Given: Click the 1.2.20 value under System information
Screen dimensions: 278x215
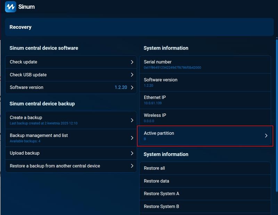Looking at the screenshot, I should point(148,85).
